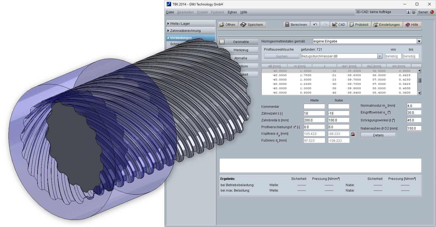Image resolution: width=436 pixels, height=227 pixels.
Task: Click the Details button
Action: [378, 135]
